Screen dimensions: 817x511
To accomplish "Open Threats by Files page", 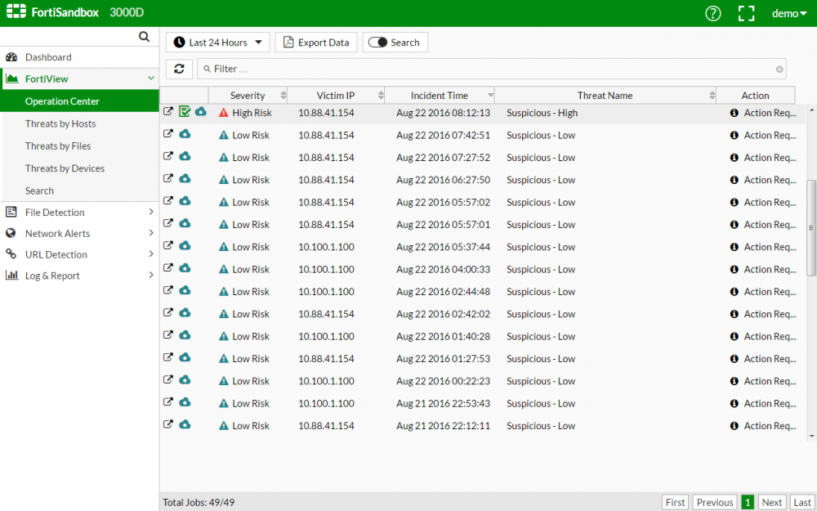I will pos(58,146).
